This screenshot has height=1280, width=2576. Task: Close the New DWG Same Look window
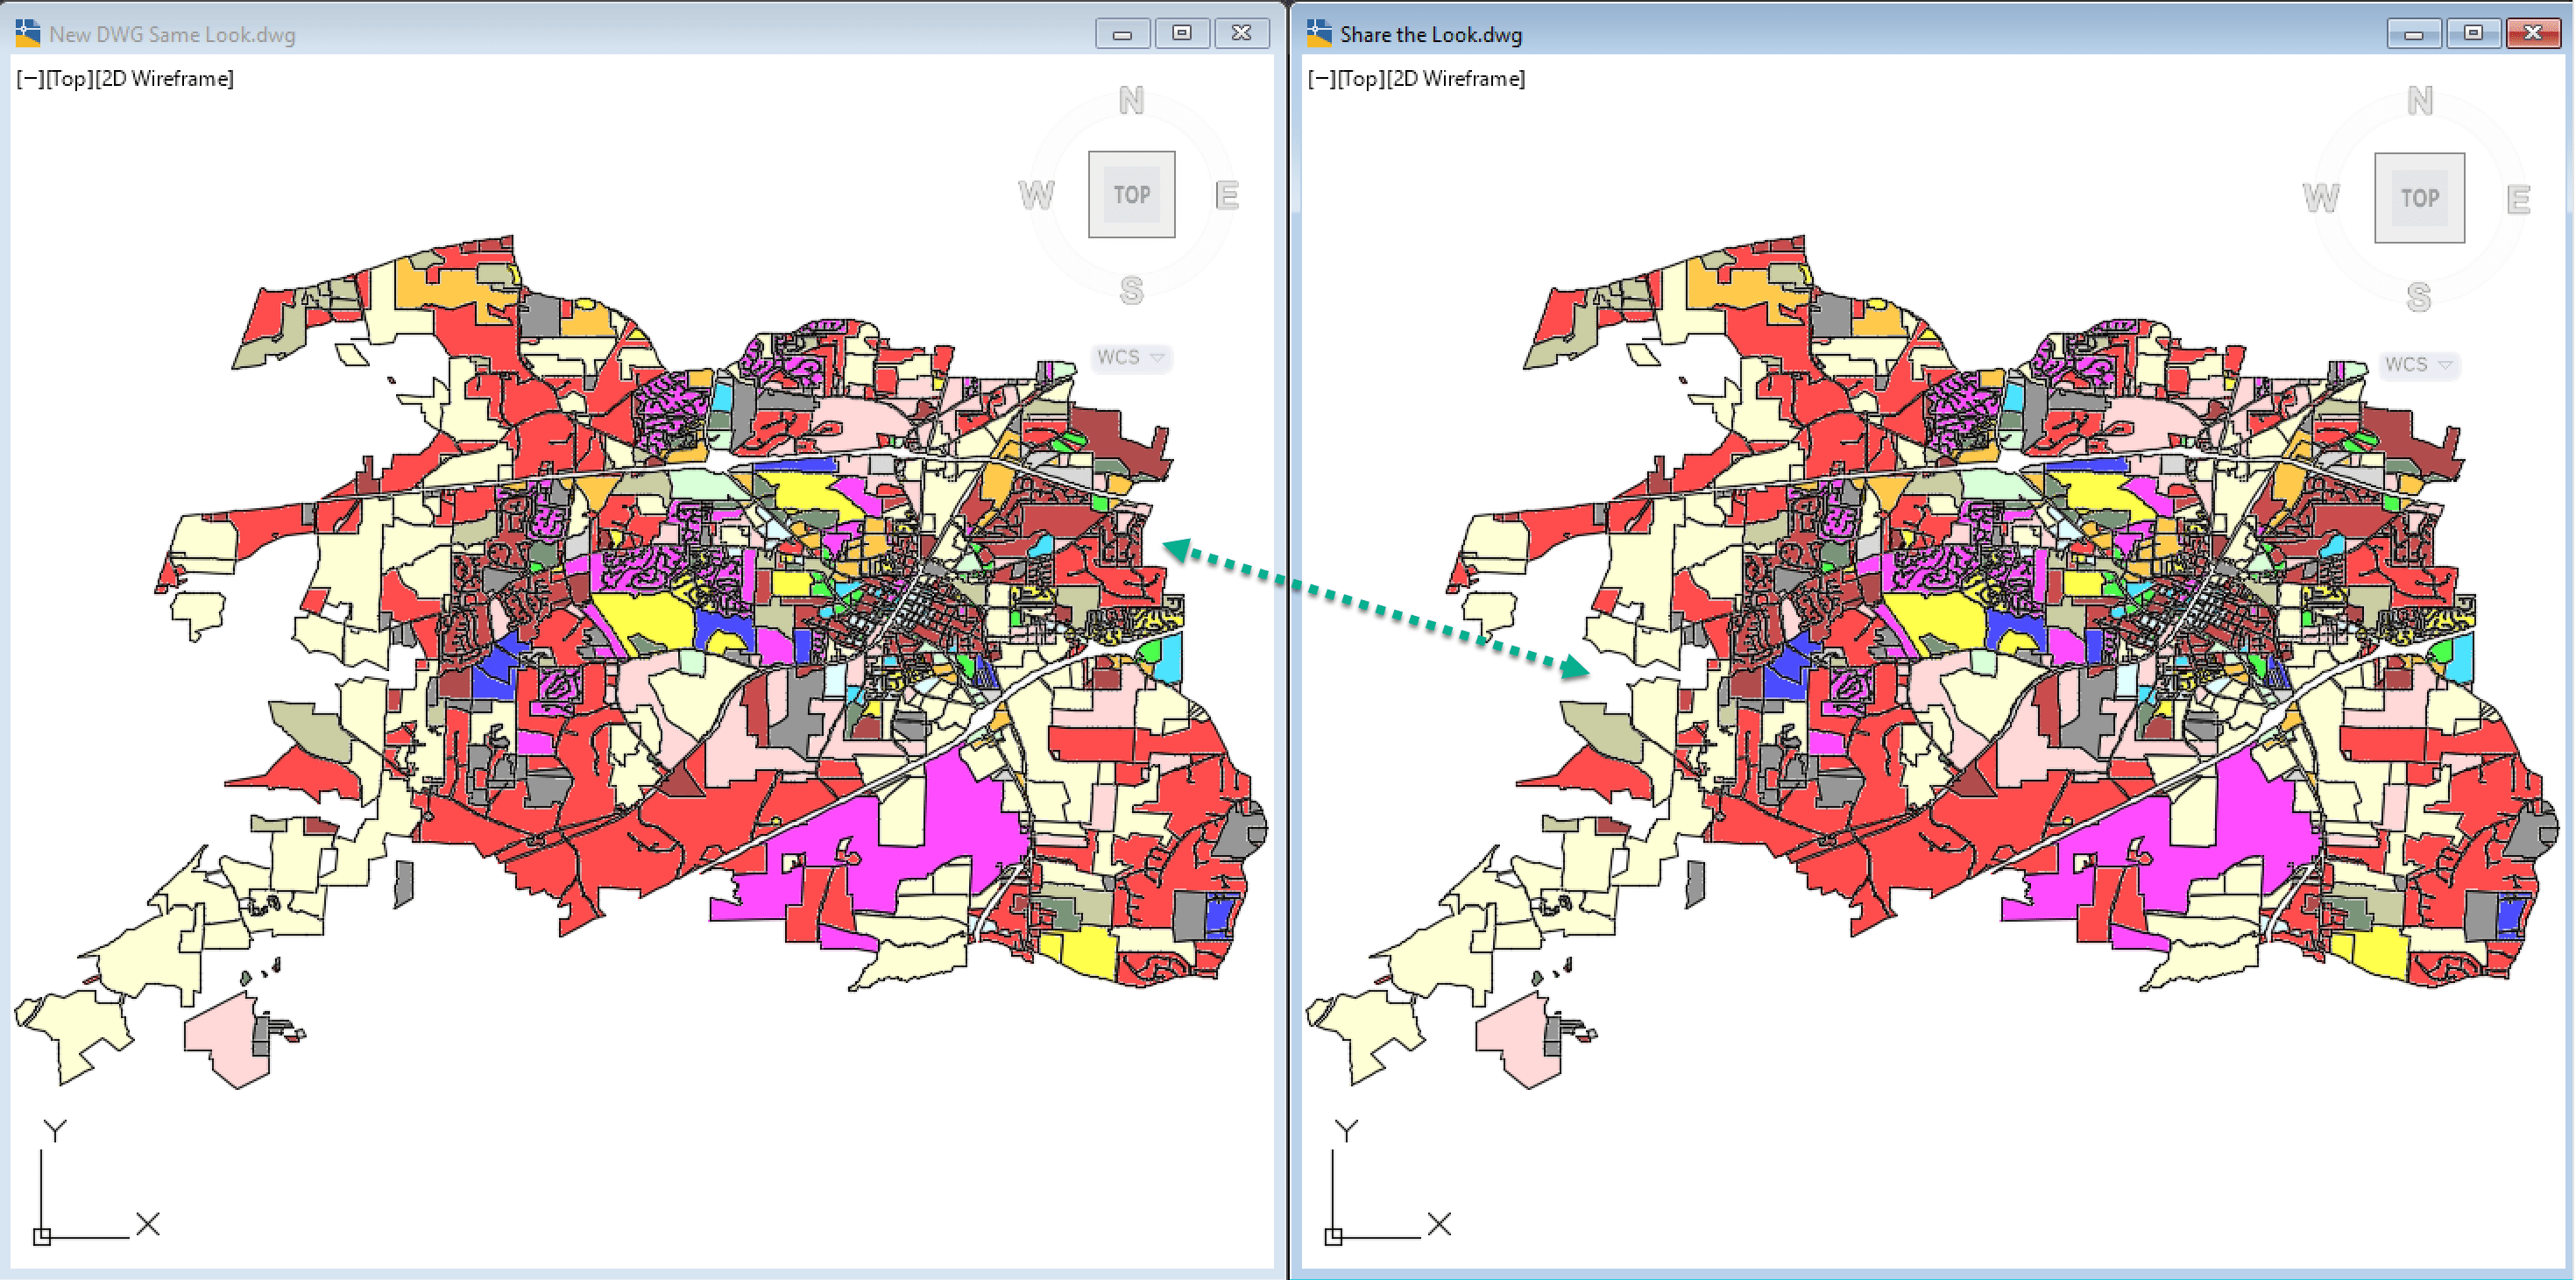1241,33
